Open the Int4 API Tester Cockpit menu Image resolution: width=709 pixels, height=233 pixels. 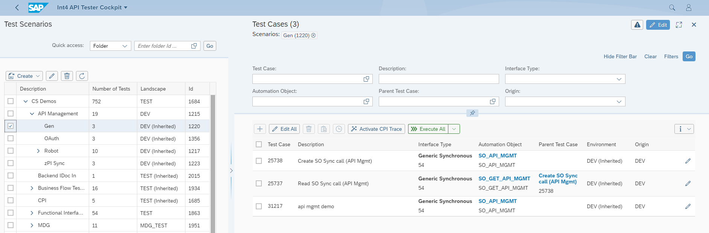tap(92, 8)
